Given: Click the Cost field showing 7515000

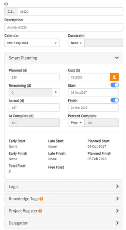Looking at the screenshot, I should click(89, 77).
